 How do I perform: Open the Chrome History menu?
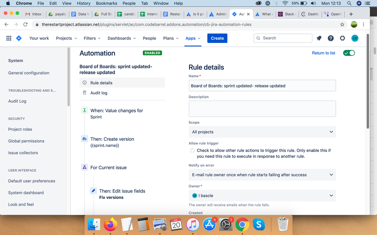click(83, 3)
